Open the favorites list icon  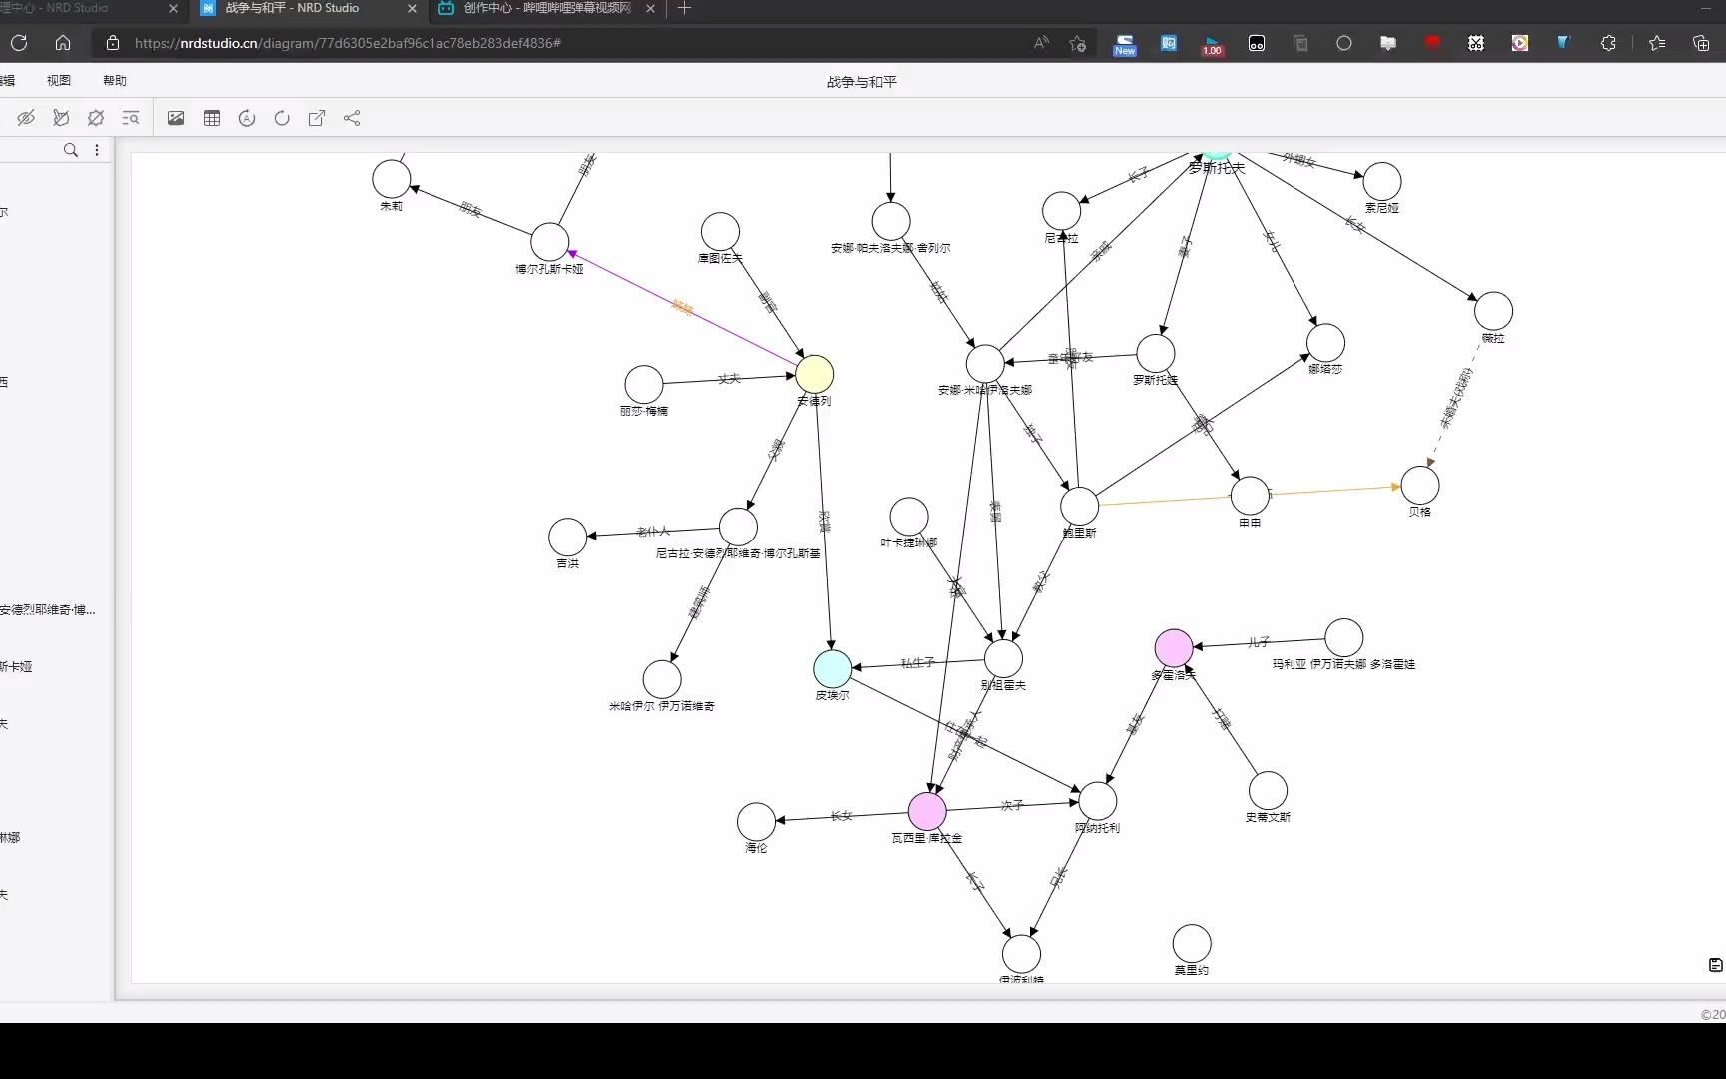[1657, 43]
